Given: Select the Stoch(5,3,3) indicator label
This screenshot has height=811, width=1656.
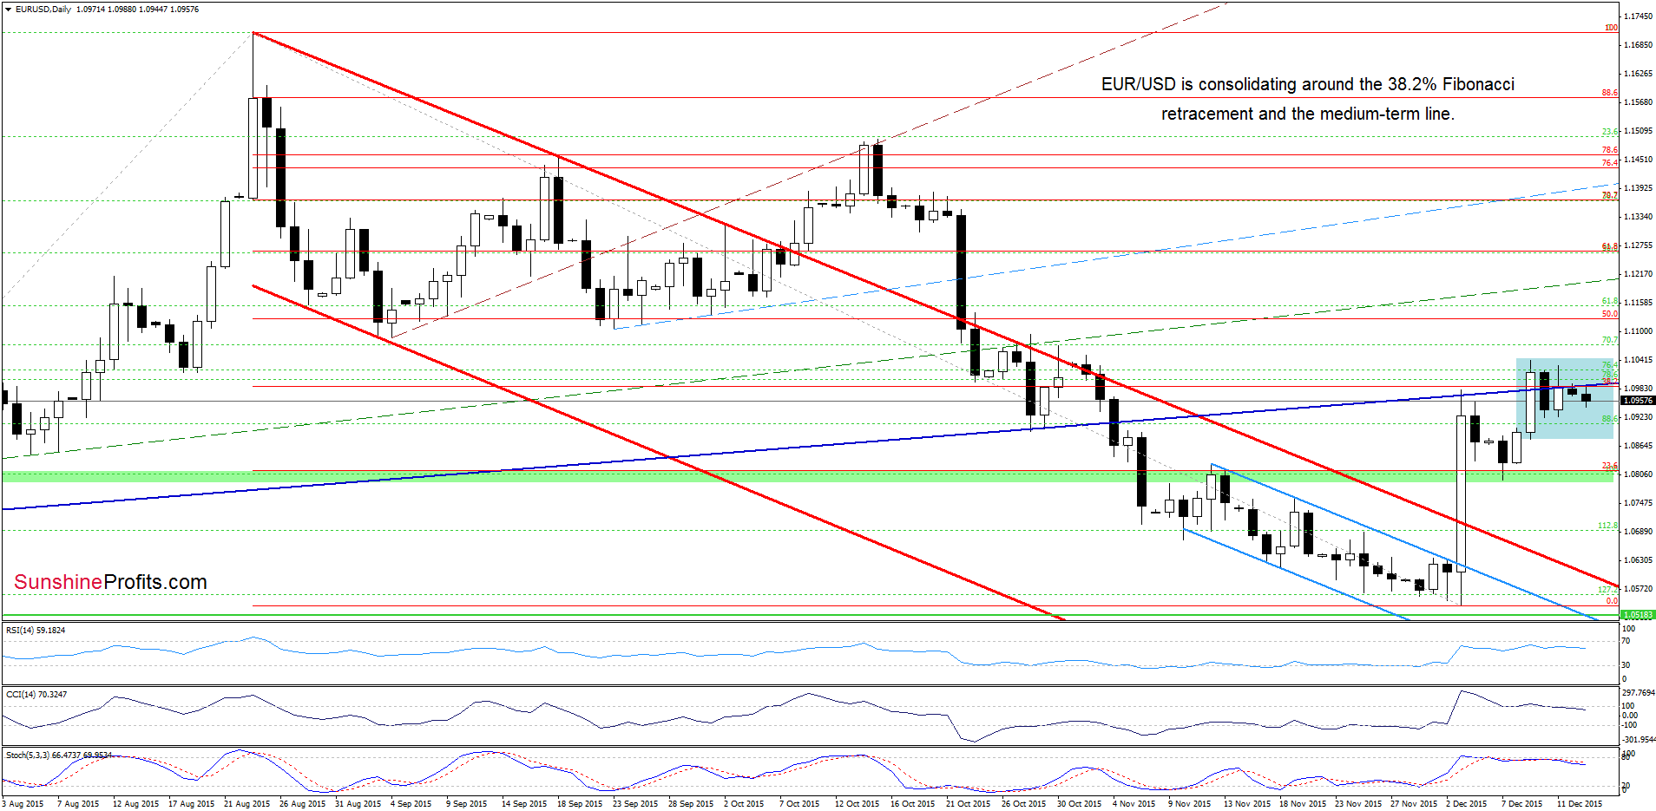Looking at the screenshot, I should 58,755.
